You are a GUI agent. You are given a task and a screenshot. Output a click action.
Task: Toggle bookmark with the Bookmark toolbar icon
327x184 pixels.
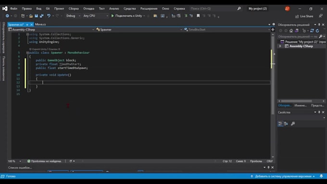[x=198, y=16]
